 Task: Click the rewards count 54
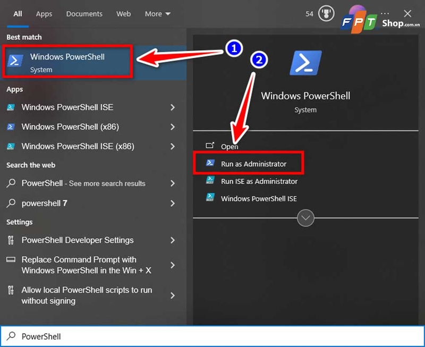(309, 14)
